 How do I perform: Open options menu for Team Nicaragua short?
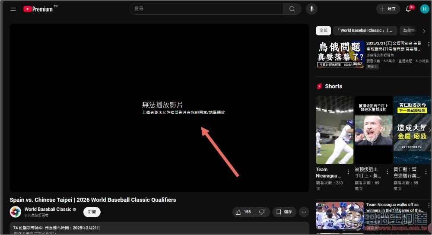pos(349,171)
